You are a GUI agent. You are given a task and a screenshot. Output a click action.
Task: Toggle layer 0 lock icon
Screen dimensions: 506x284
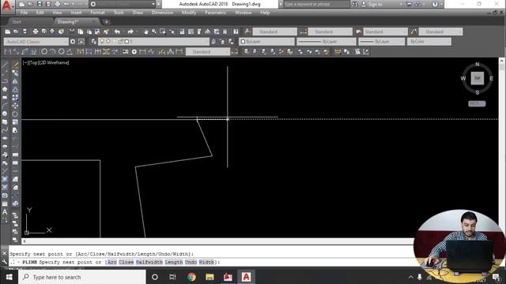tap(121, 42)
